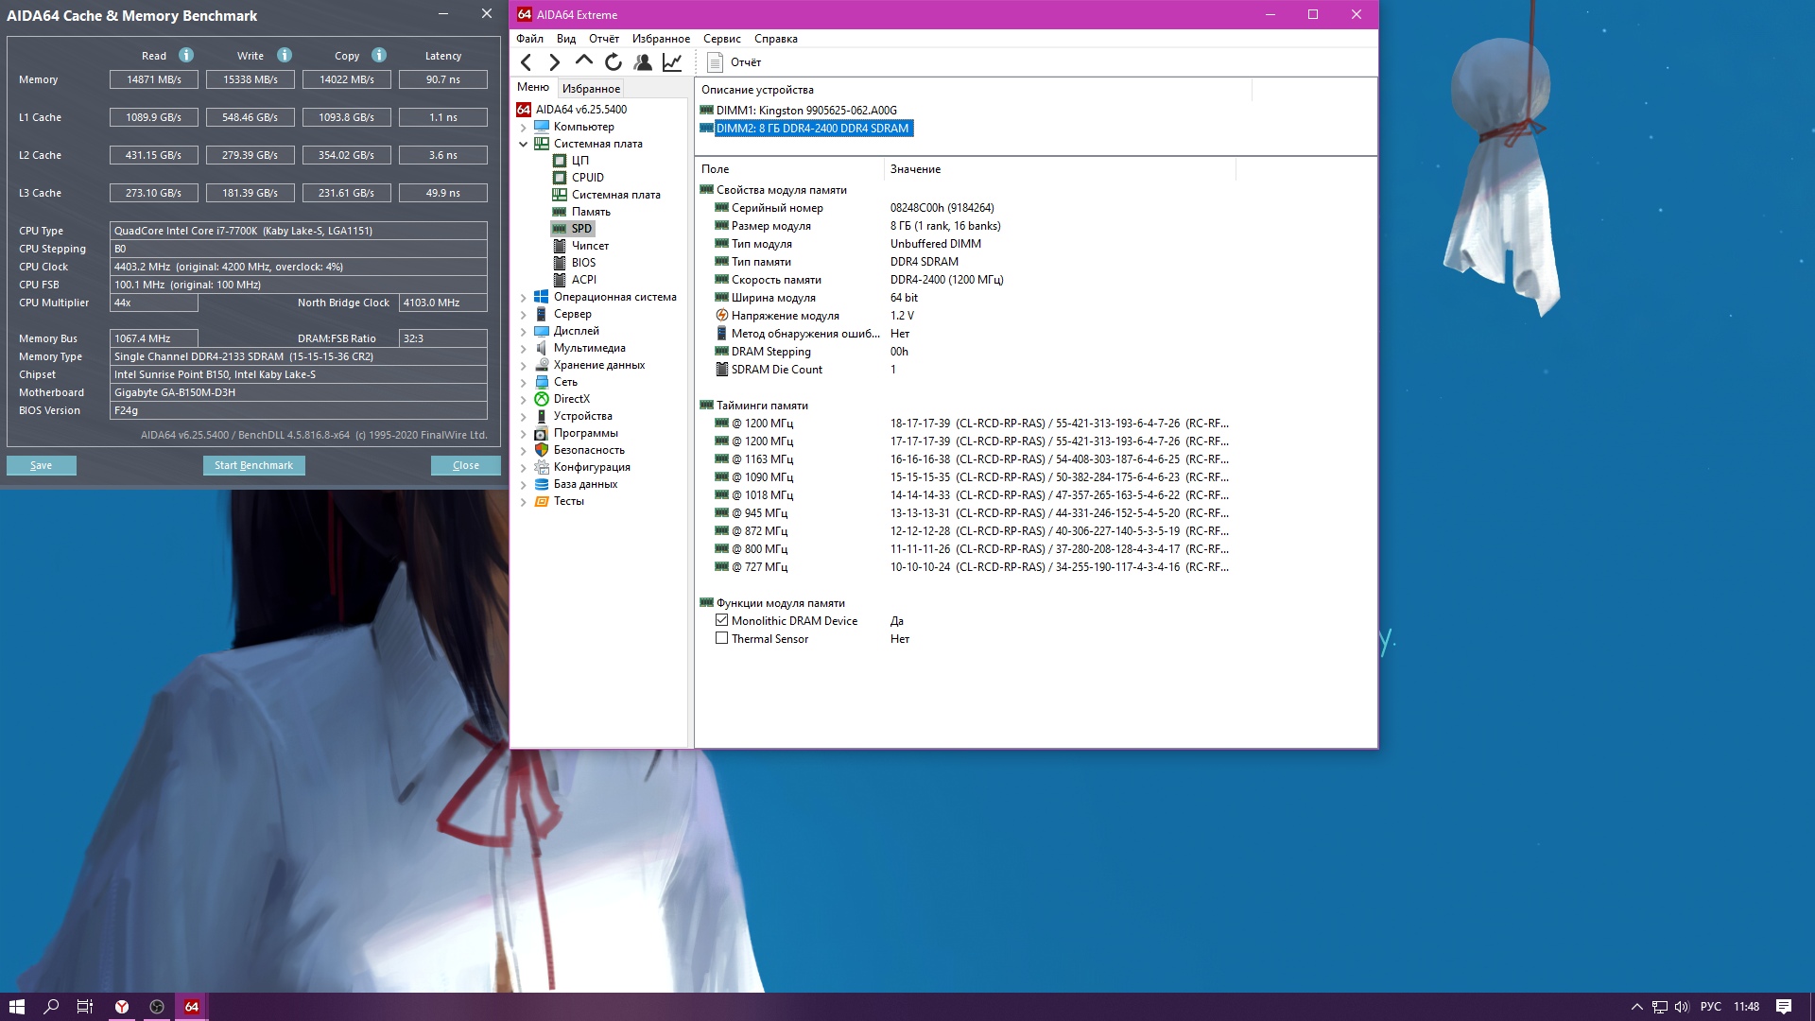Click the user profile toolbar icon
Image resolution: width=1815 pixels, height=1021 pixels.
point(643,62)
